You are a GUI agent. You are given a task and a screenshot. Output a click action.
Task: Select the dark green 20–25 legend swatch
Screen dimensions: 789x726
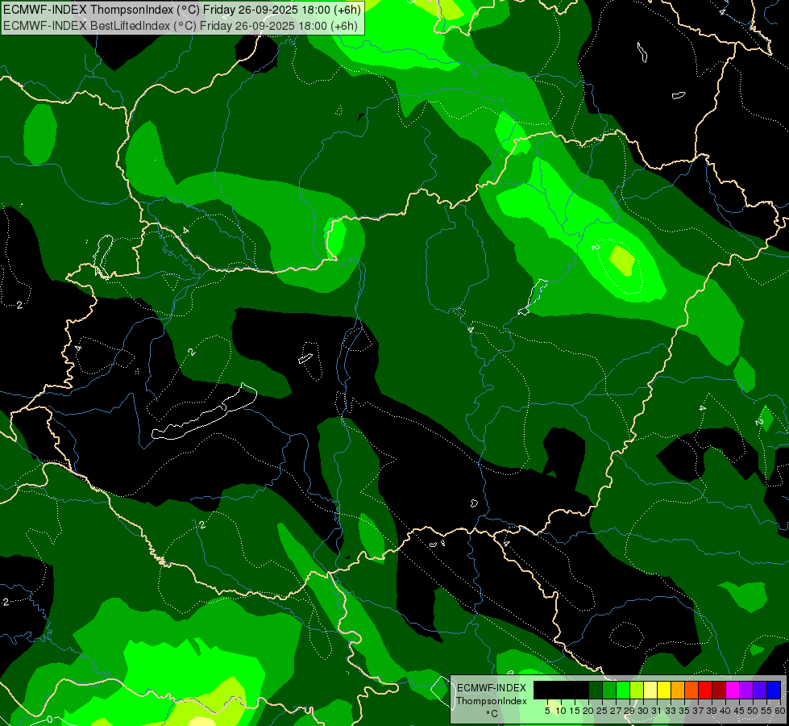[x=596, y=690]
